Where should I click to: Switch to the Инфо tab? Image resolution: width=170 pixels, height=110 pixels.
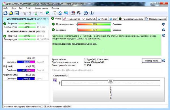point(102,19)
